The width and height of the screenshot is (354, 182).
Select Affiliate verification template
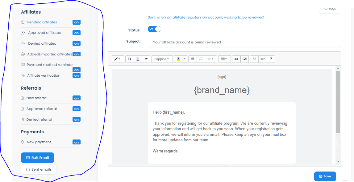pos(44,75)
